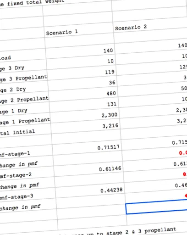
Task: Click Scenario 1 payload value 140
Action: [108, 50]
